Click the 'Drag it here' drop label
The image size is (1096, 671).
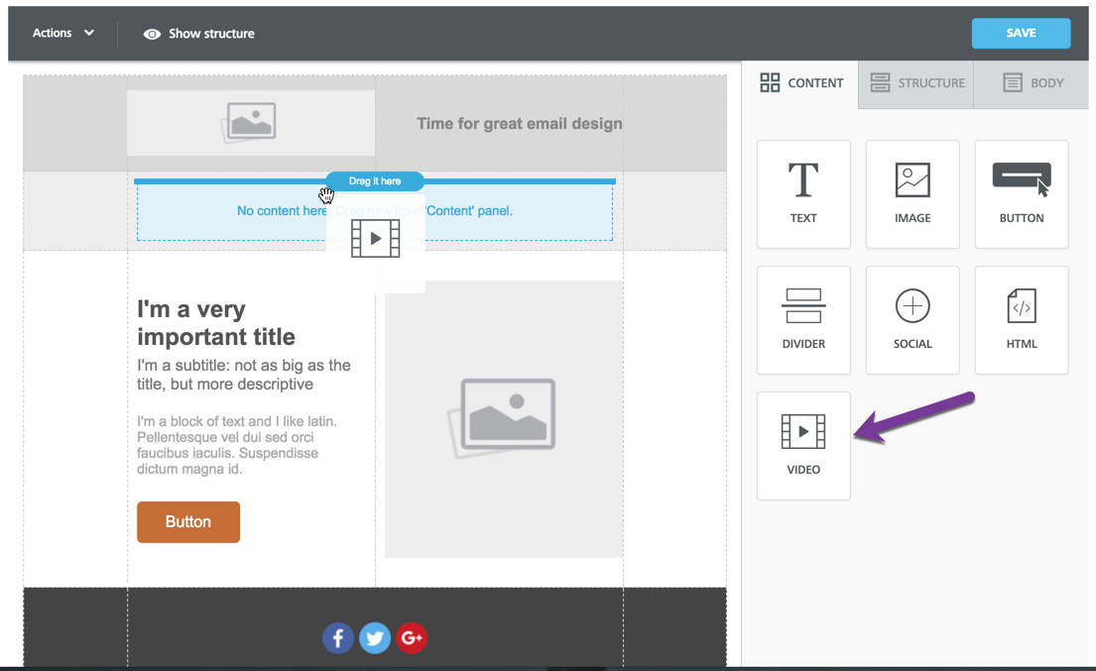tap(375, 180)
